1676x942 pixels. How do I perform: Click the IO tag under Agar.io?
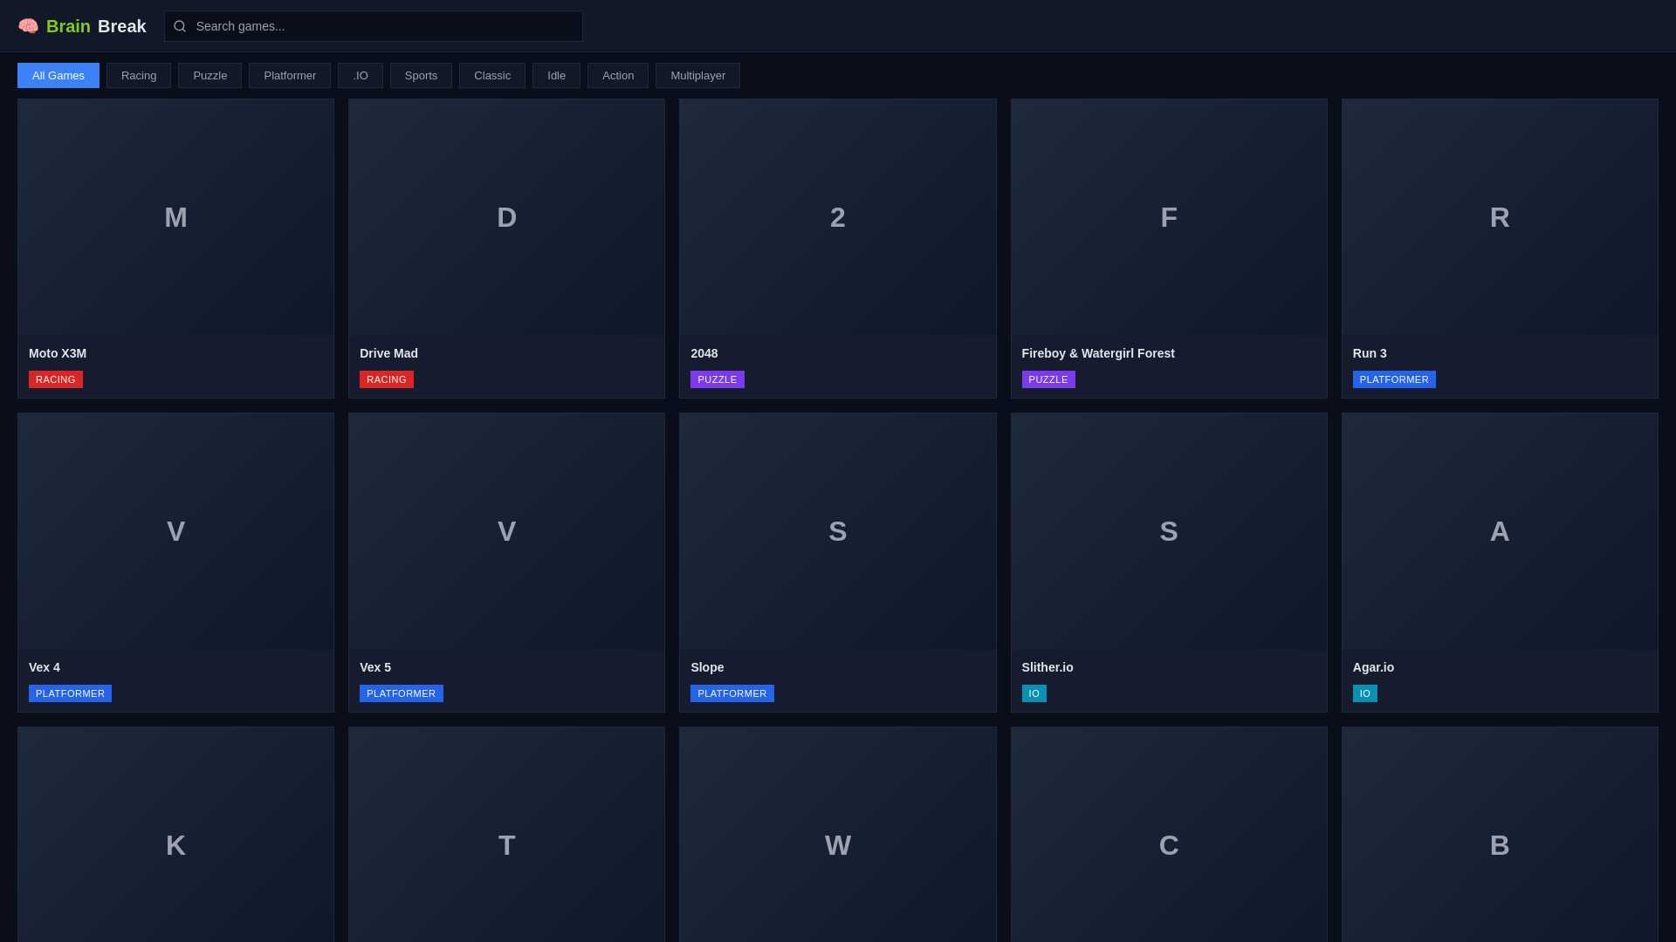click(x=1365, y=693)
